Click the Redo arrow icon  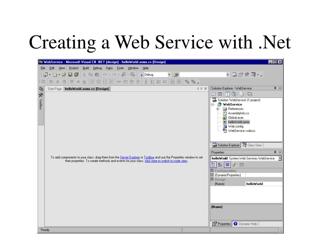coord(114,75)
